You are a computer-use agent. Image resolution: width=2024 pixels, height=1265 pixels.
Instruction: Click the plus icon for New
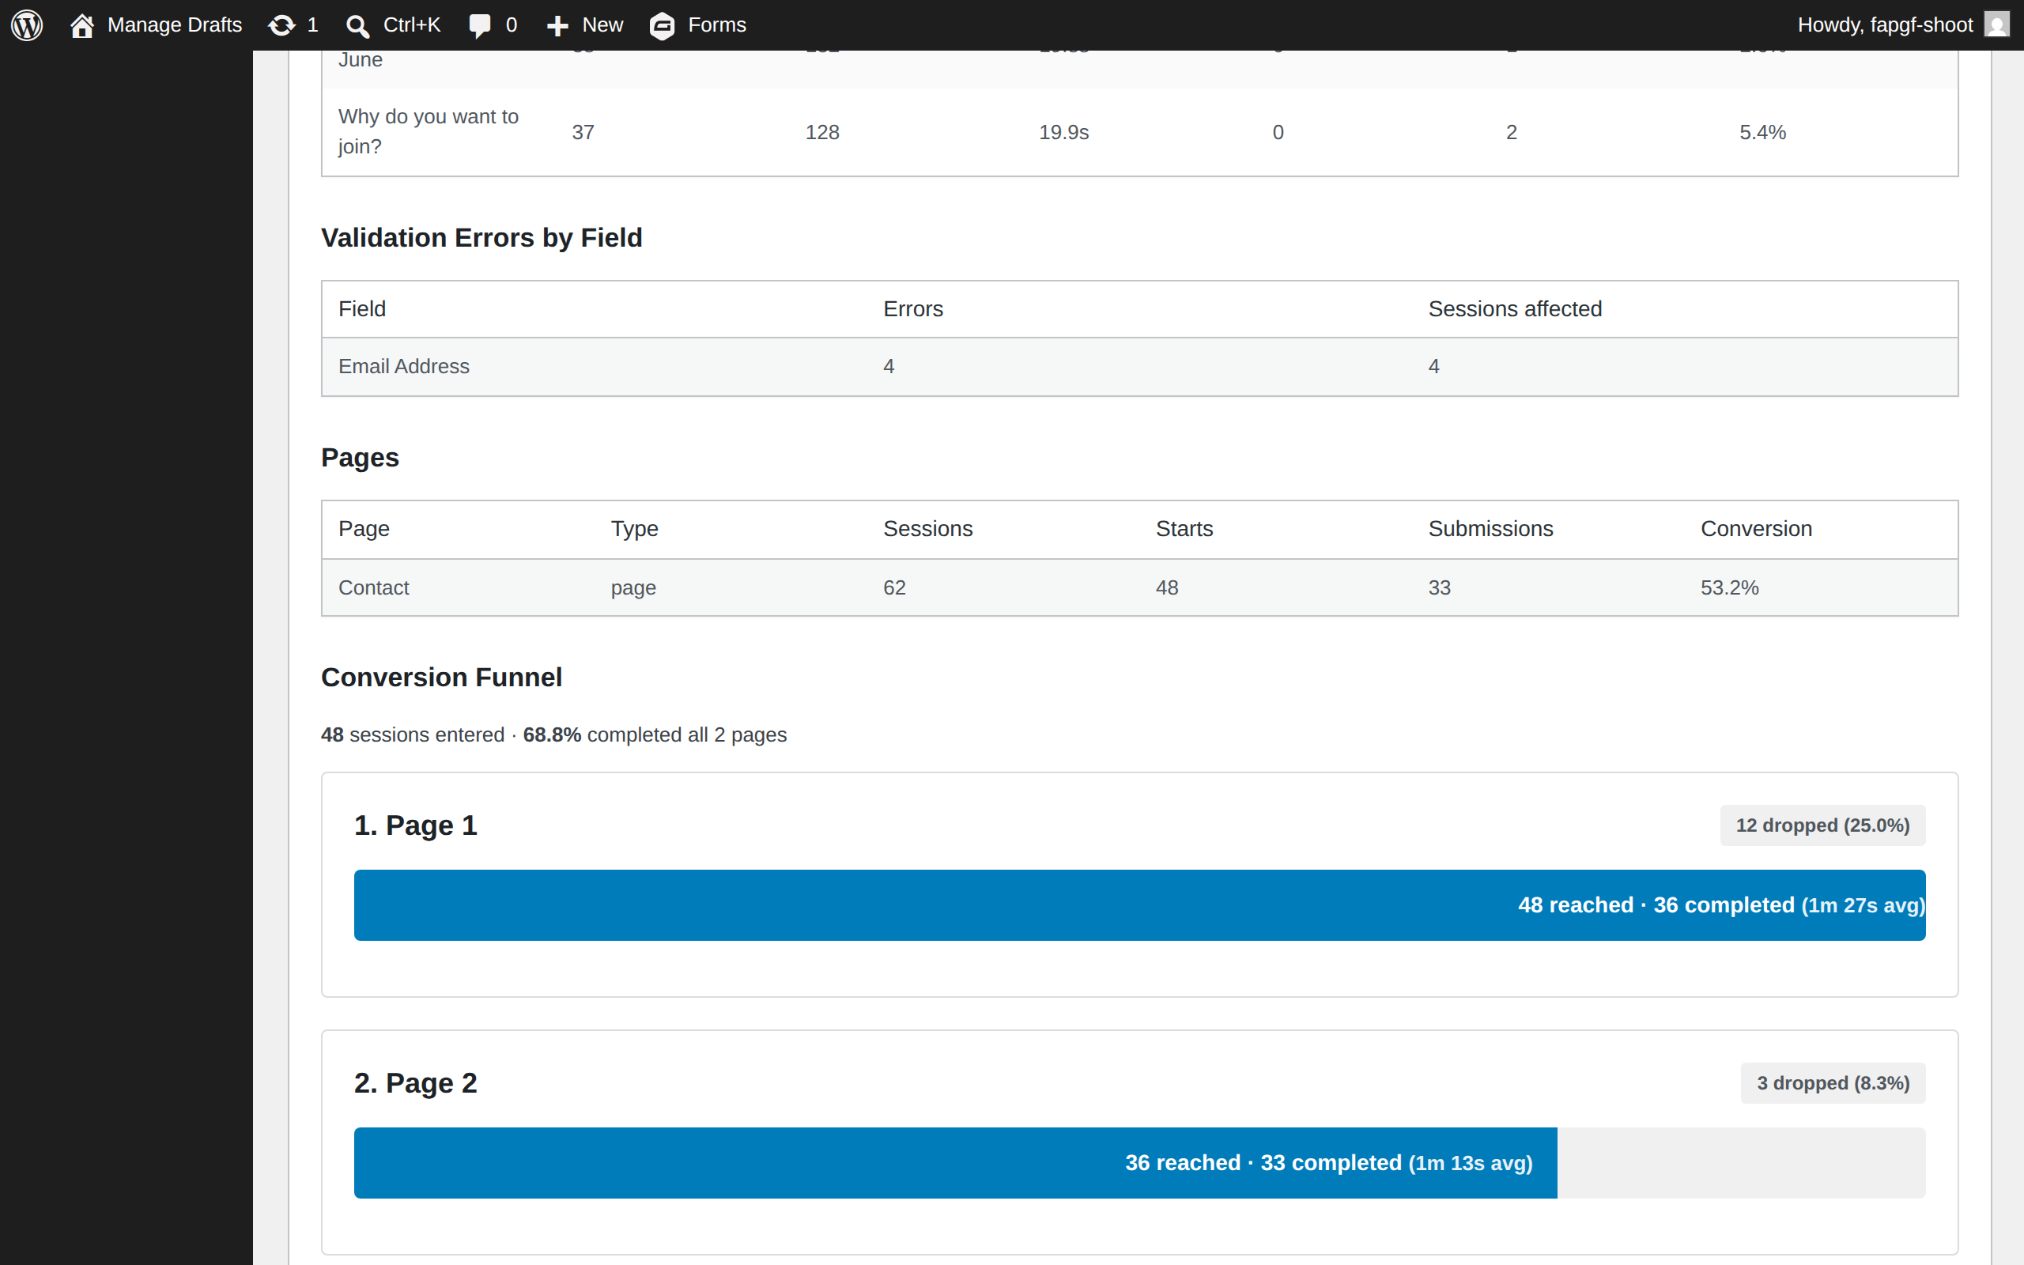557,26
